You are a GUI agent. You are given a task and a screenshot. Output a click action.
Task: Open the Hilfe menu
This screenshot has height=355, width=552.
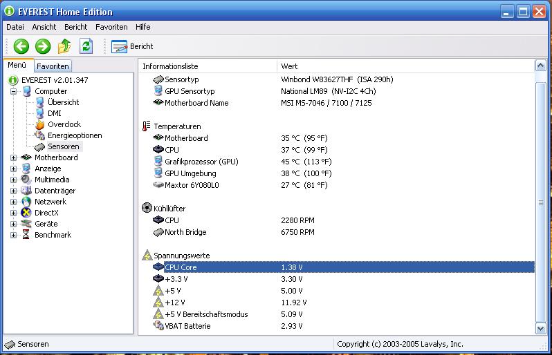click(x=143, y=27)
